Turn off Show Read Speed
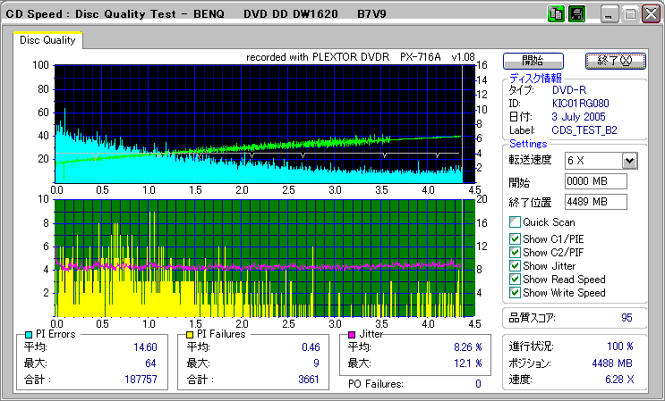 (x=515, y=279)
